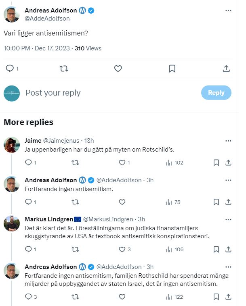The width and height of the screenshot is (246, 306).
Task: Reply to the last Andreas Adolfson tweet
Action: 29,297
